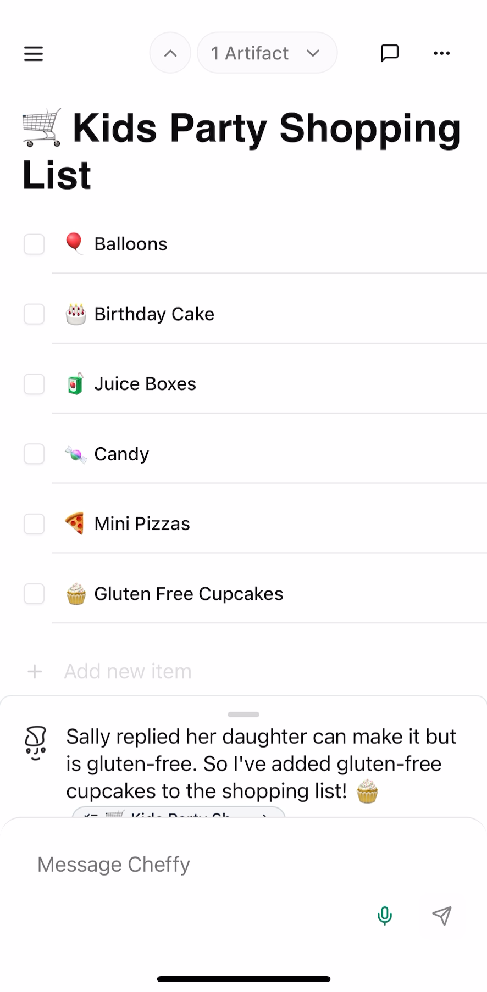Select the Gluten Free Cupcakes item text
Screen dimensions: 487x992
(189, 594)
